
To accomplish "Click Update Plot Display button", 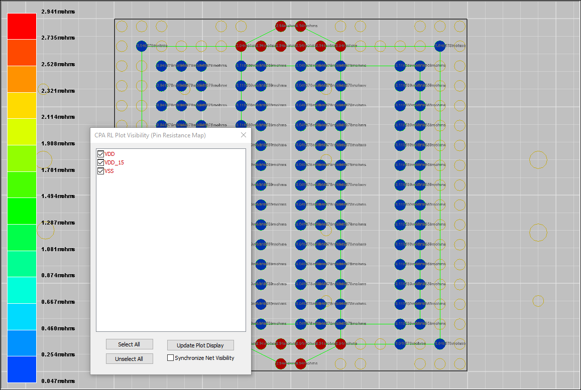I will click(200, 345).
